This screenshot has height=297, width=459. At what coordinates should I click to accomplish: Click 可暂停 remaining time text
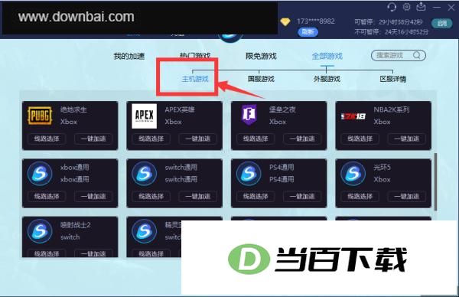coord(389,22)
